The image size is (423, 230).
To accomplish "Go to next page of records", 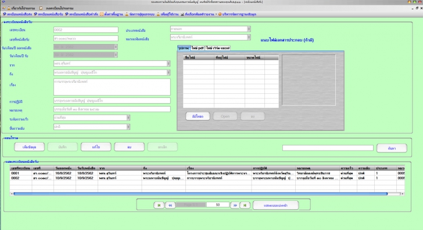I will click(235, 205).
